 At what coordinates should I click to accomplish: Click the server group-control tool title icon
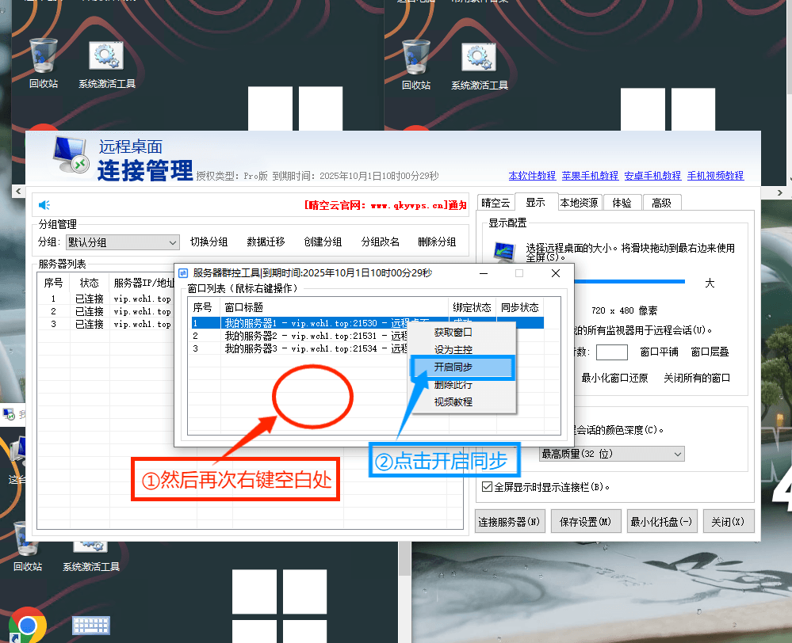click(x=183, y=273)
